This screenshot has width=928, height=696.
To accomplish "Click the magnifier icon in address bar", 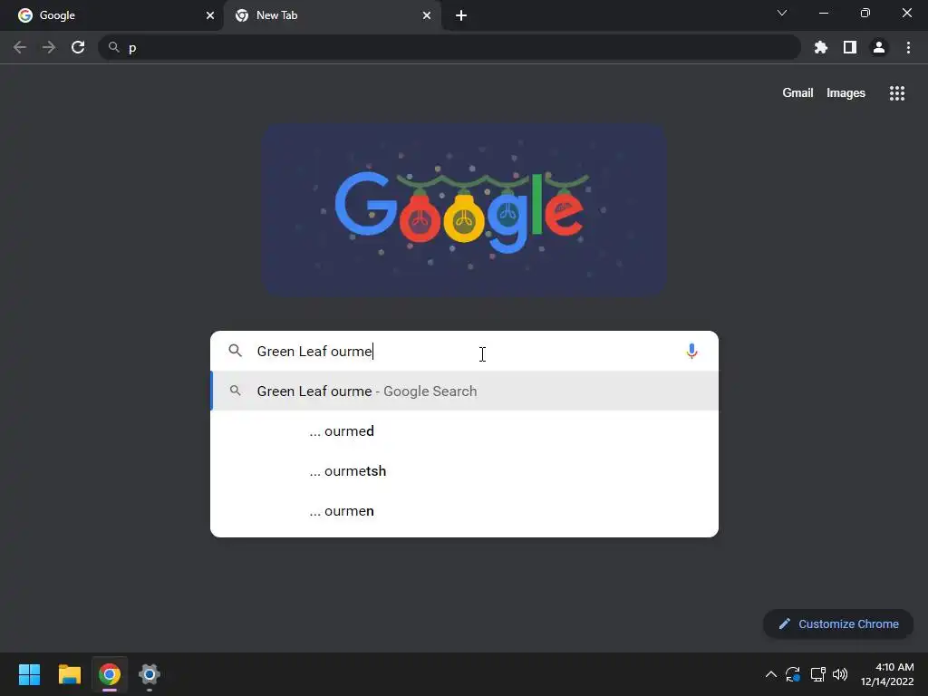I will 113,47.
